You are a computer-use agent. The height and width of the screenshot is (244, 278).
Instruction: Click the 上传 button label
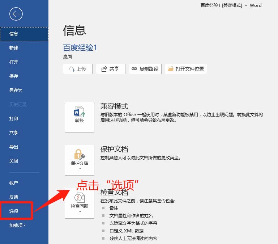[x=81, y=69]
